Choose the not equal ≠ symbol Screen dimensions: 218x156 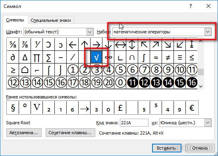[168, 57]
